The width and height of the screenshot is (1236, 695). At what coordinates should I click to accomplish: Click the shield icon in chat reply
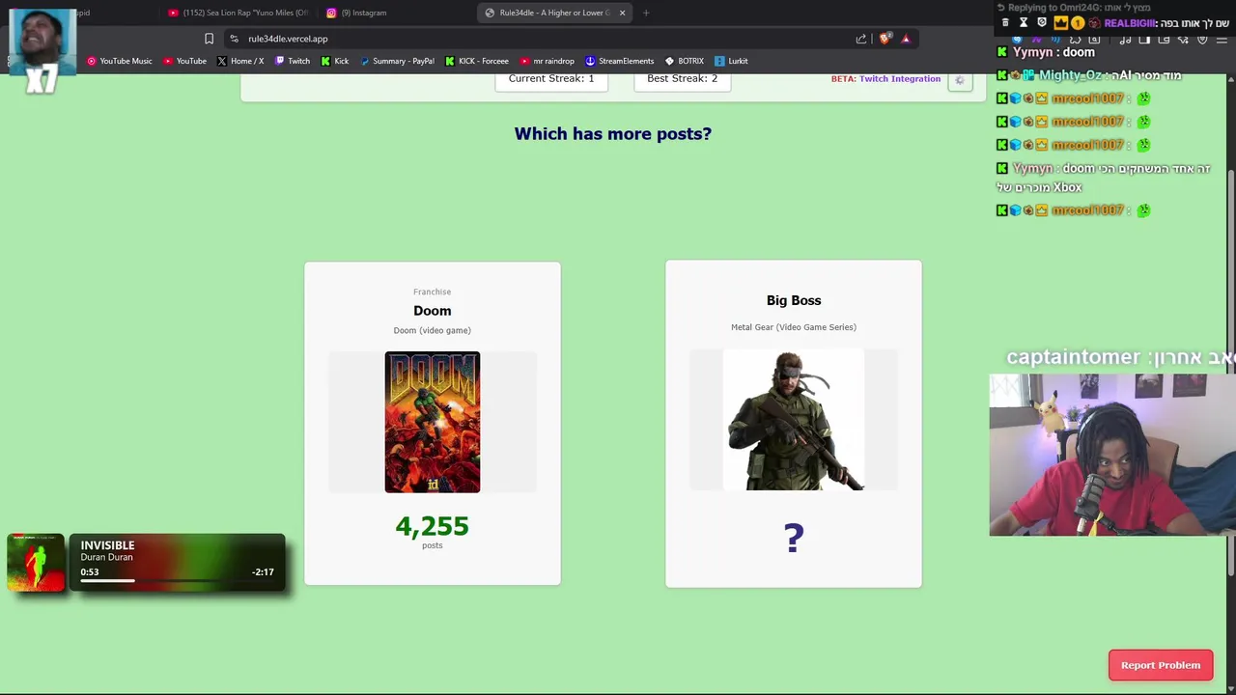(x=1042, y=22)
